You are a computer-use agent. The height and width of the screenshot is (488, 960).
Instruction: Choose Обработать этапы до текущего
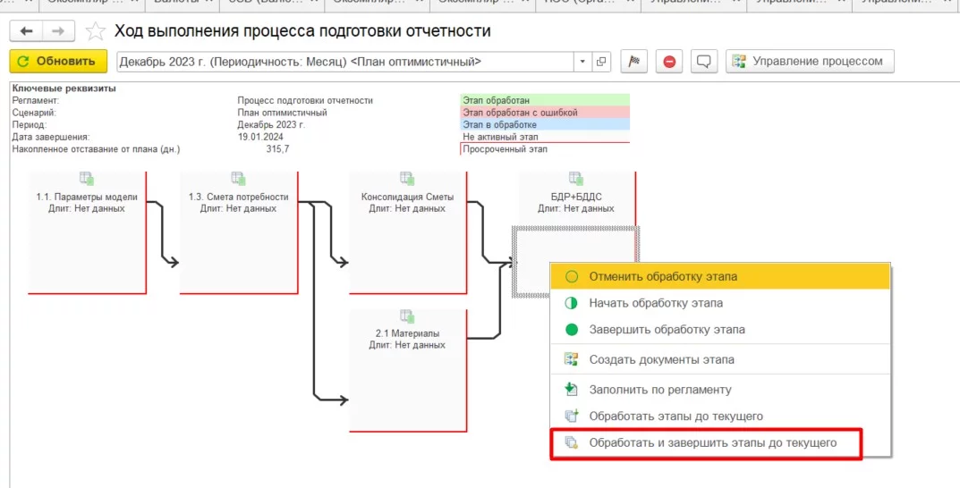pos(719,416)
